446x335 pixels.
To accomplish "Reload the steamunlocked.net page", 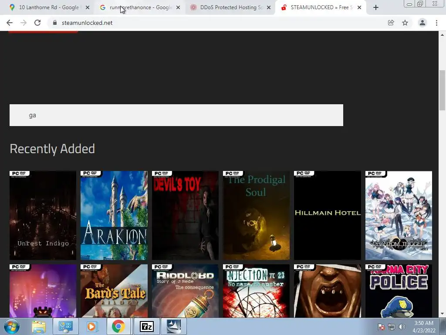I will tap(37, 23).
